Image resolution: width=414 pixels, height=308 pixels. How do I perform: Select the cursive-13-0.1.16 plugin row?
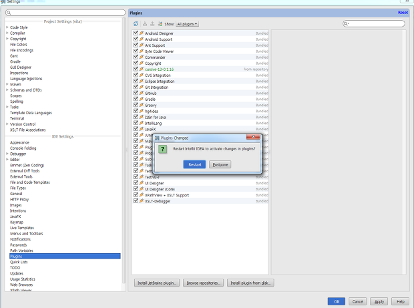[x=200, y=69]
